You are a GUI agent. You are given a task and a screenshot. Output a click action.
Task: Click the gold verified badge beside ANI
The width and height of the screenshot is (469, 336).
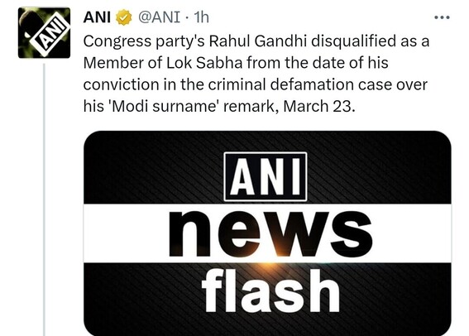[x=124, y=17]
